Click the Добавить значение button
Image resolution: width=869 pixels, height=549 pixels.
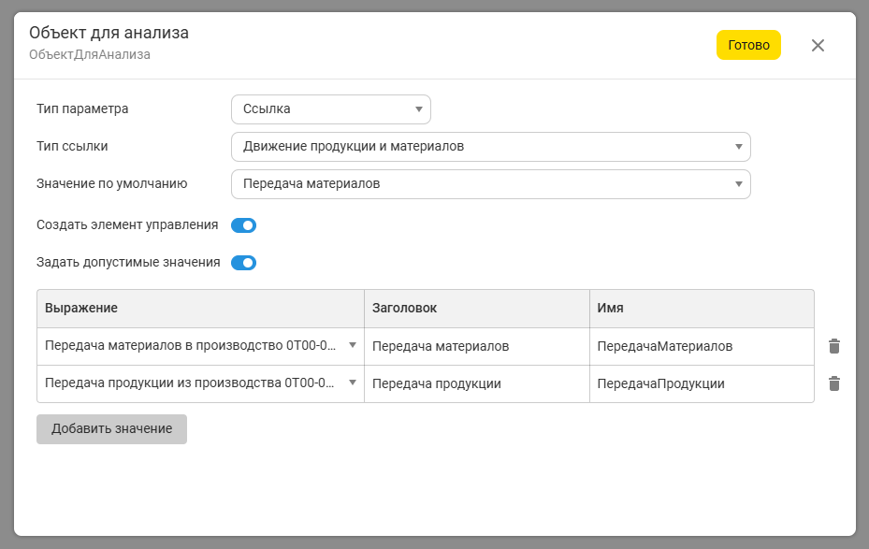(111, 428)
